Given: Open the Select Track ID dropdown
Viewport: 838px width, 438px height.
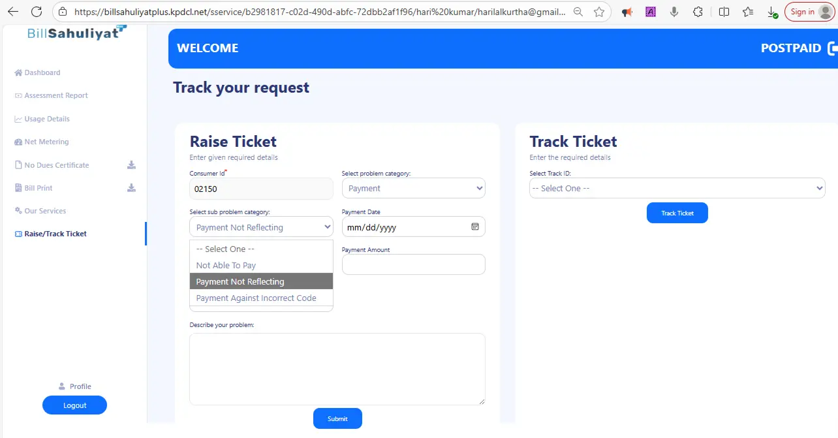Looking at the screenshot, I should pyautogui.click(x=677, y=189).
